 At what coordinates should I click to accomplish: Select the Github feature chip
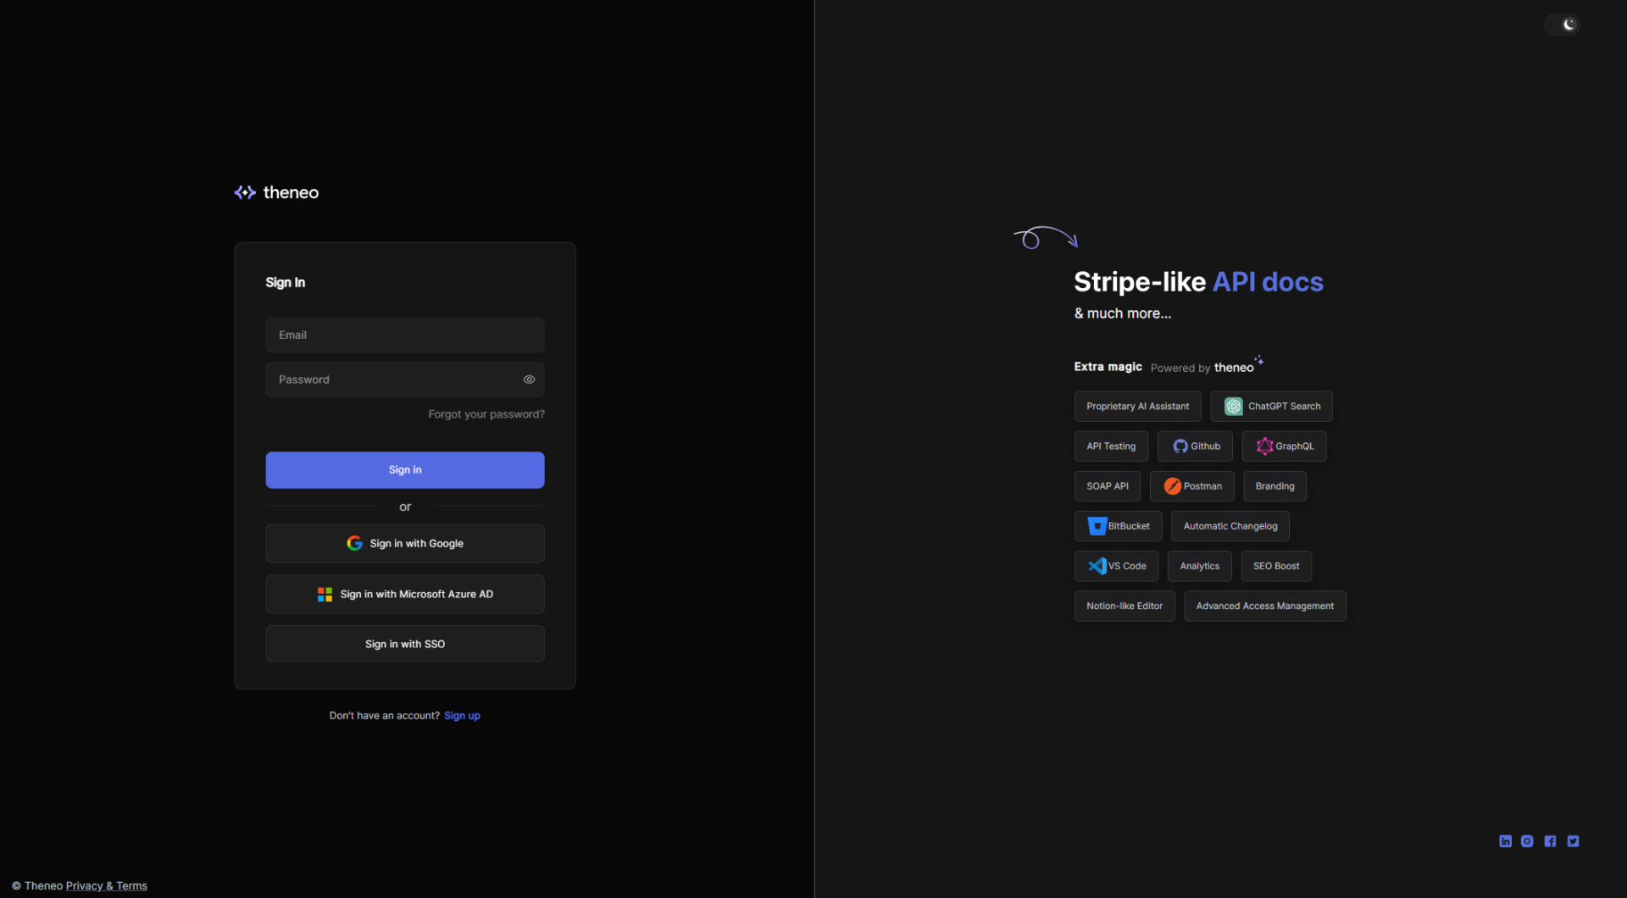(x=1195, y=446)
